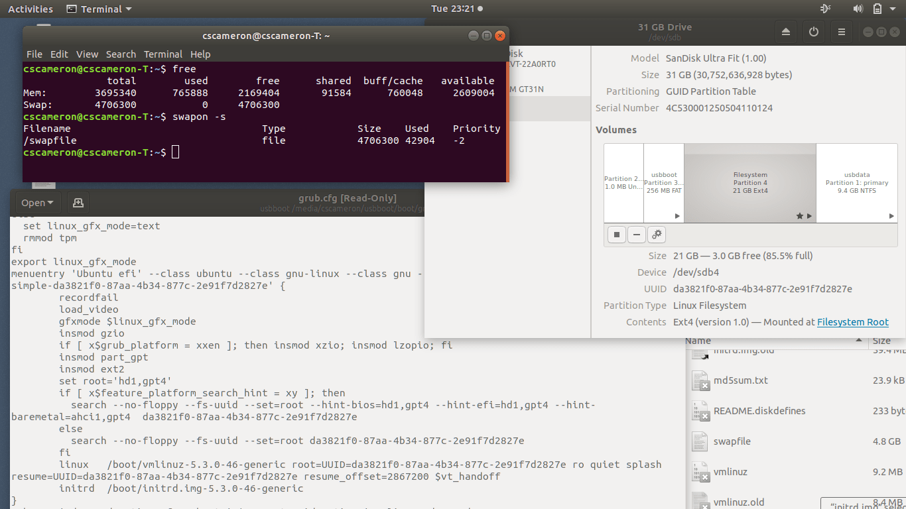The height and width of the screenshot is (509, 906).
Task: Sort files by the Name column header
Action: coord(698,341)
